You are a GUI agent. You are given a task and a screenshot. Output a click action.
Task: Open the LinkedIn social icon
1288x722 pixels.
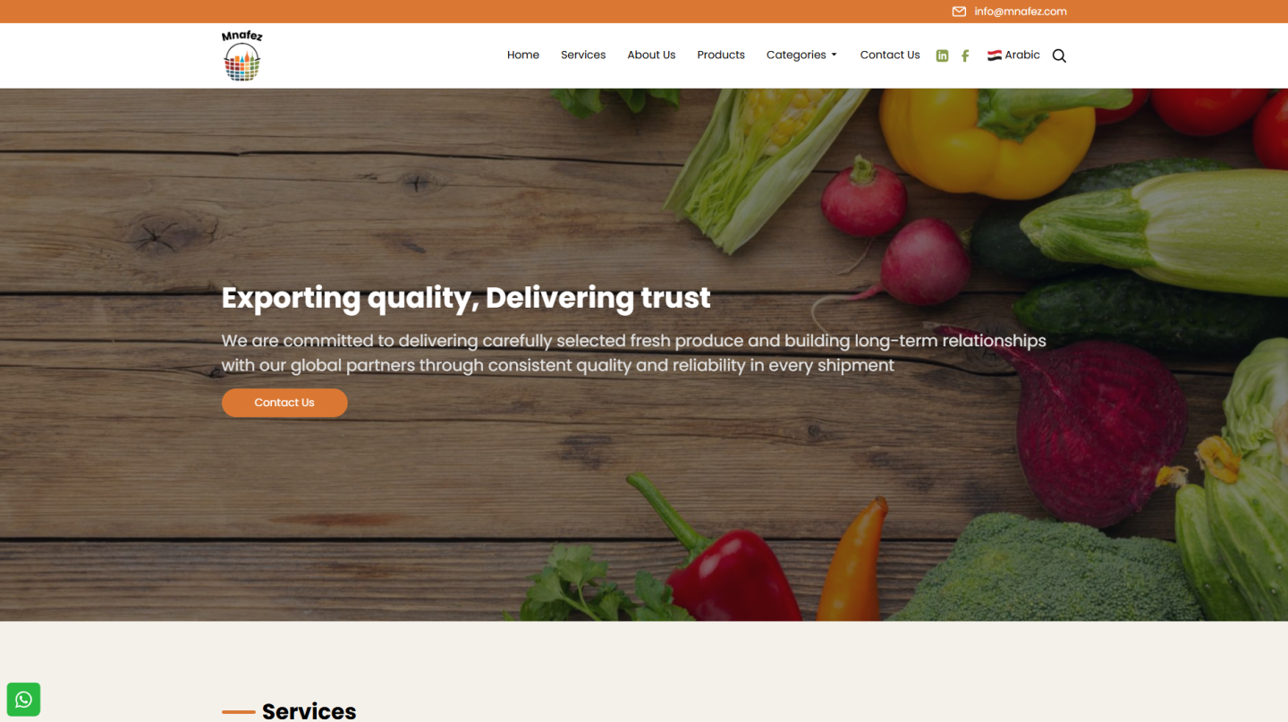942,55
